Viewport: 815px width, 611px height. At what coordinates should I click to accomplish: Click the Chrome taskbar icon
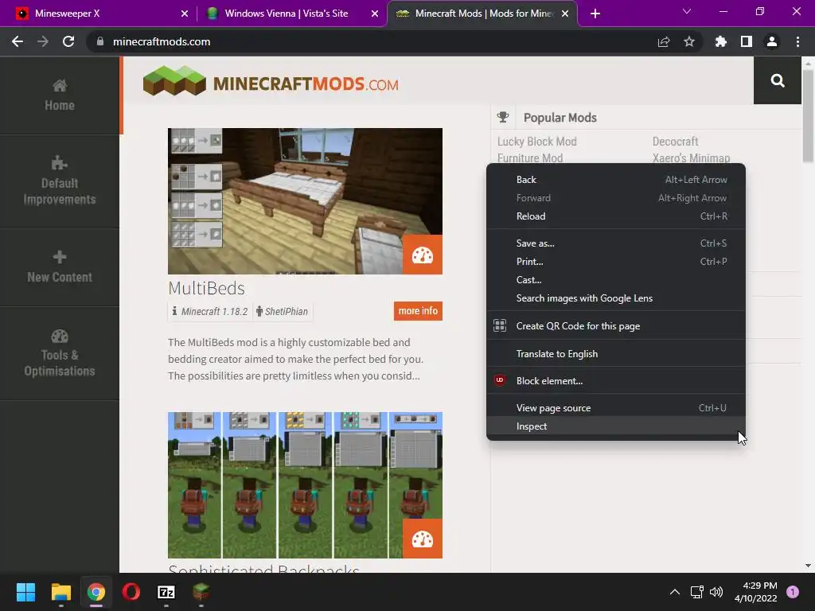click(96, 592)
